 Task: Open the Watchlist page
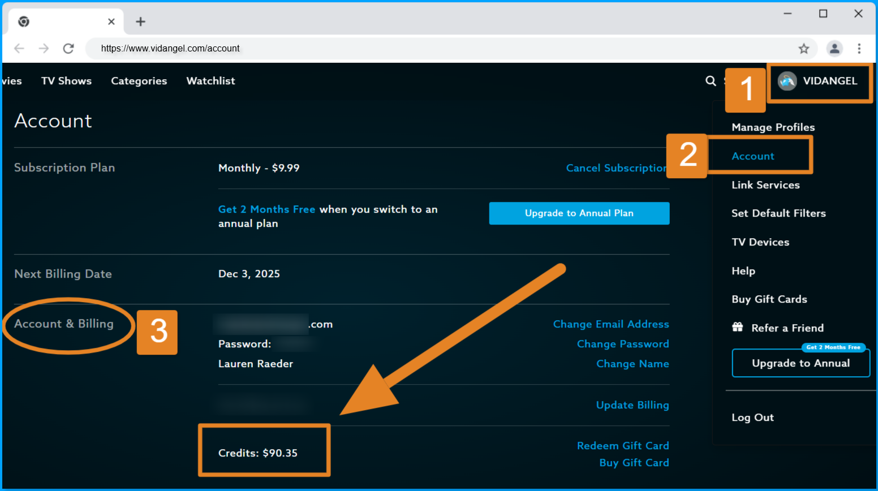pyautogui.click(x=210, y=81)
